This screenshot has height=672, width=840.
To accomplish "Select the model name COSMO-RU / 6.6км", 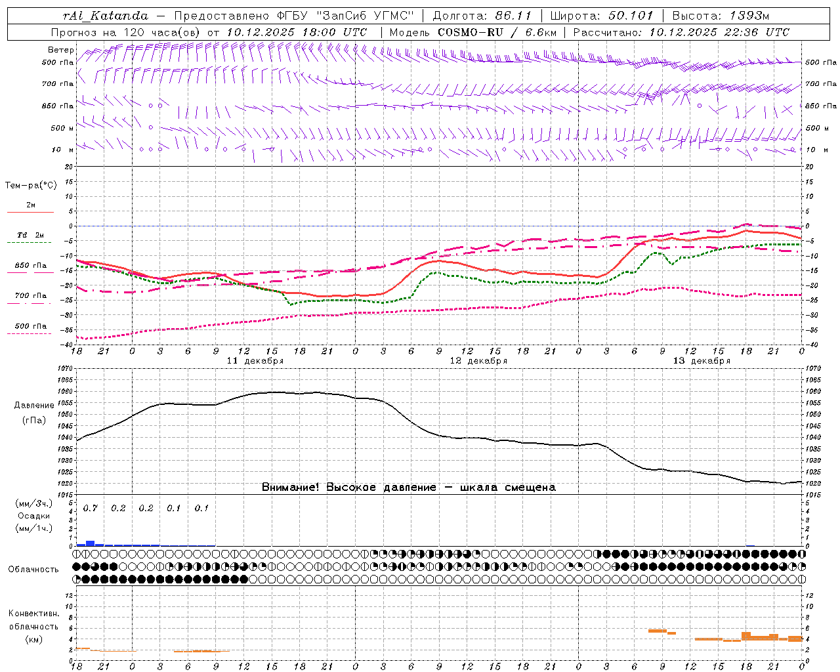I will coord(497,32).
